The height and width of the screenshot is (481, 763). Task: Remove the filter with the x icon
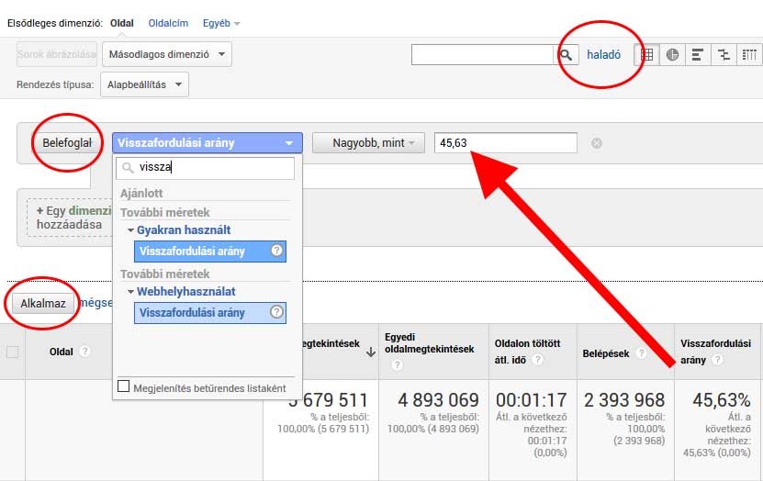[x=597, y=143]
